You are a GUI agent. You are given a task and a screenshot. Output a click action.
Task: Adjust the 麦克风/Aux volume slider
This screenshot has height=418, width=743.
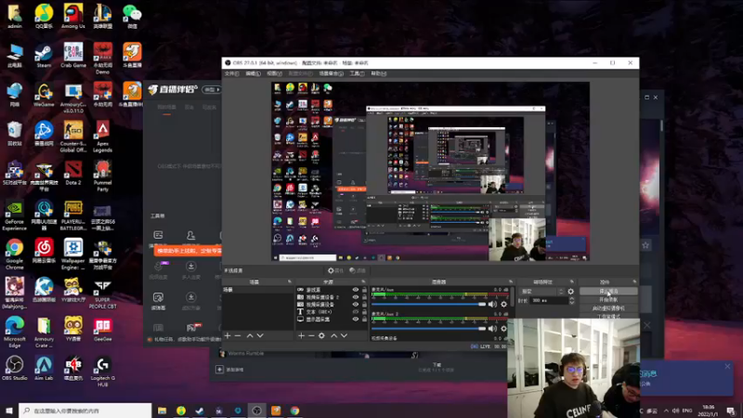point(429,305)
